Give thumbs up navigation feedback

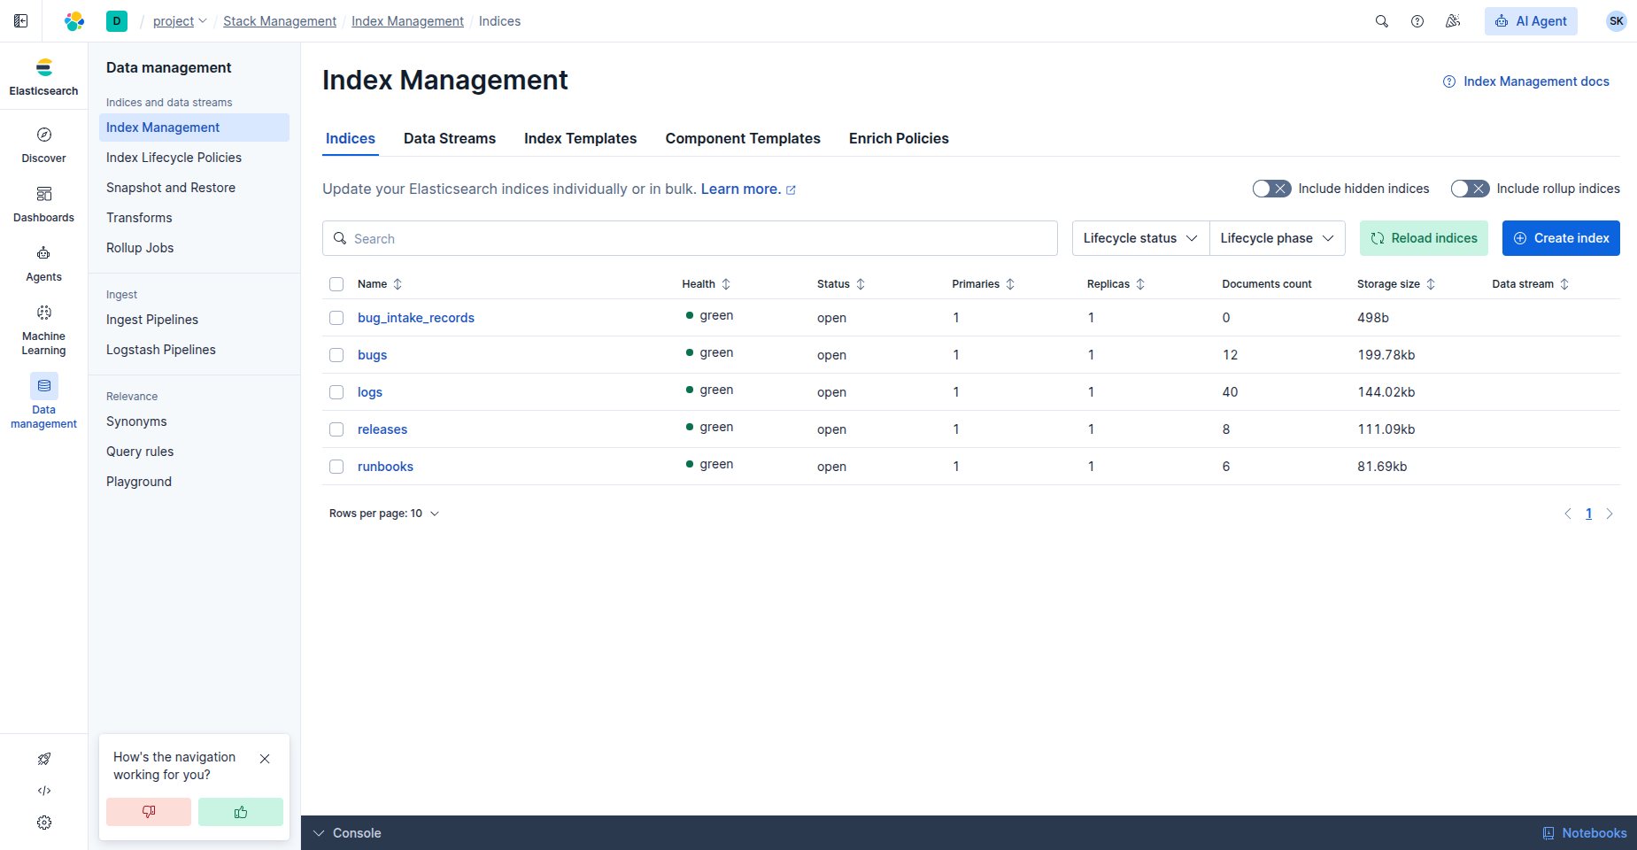241,812
